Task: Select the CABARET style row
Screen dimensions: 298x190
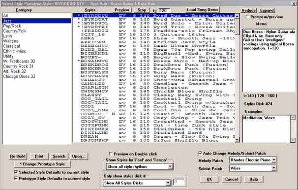Action: 154,80
